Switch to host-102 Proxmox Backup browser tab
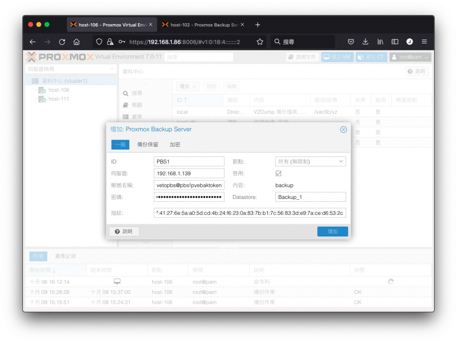The width and height of the screenshot is (457, 342). pyautogui.click(x=204, y=25)
